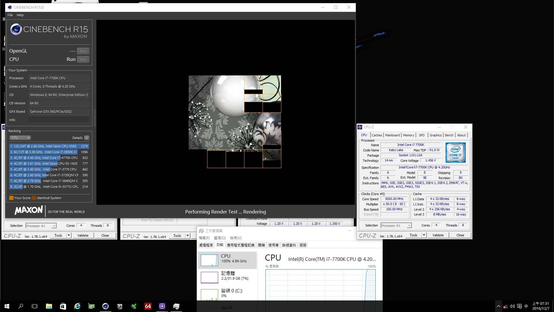Switch to the Bench tab in CPU-Z
This screenshot has width=554, height=312.
click(449, 135)
